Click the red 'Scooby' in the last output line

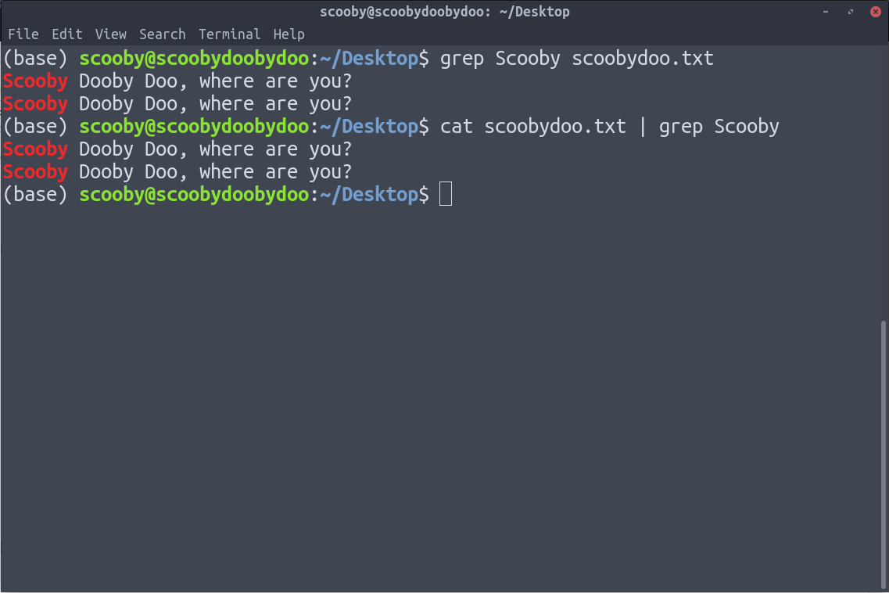[35, 171]
